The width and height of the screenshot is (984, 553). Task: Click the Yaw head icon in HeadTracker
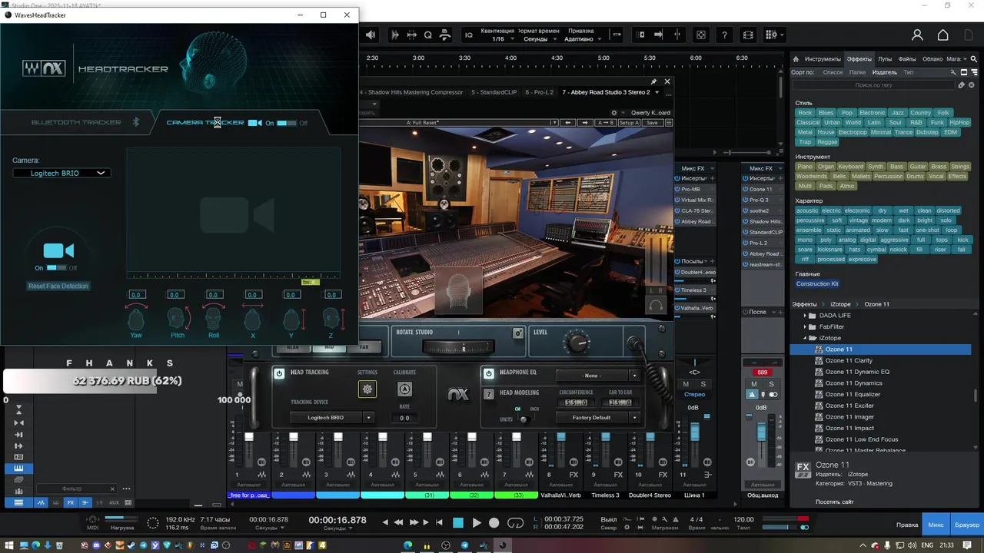[136, 318]
